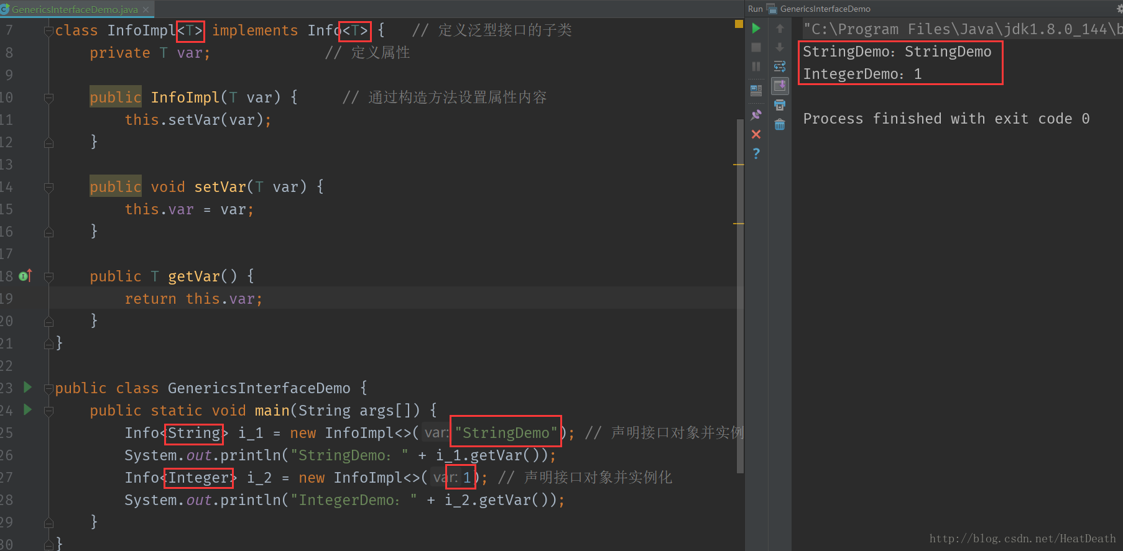Click the upper warning stripe mark on scrollbar

click(x=739, y=165)
